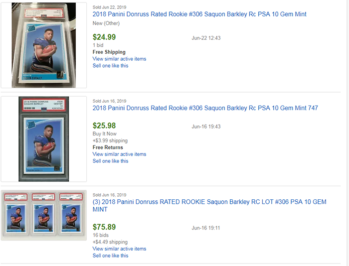Image resolution: width=349 pixels, height=266 pixels.
Task: View similar active items for $24.99 listing
Action: pyautogui.click(x=119, y=59)
